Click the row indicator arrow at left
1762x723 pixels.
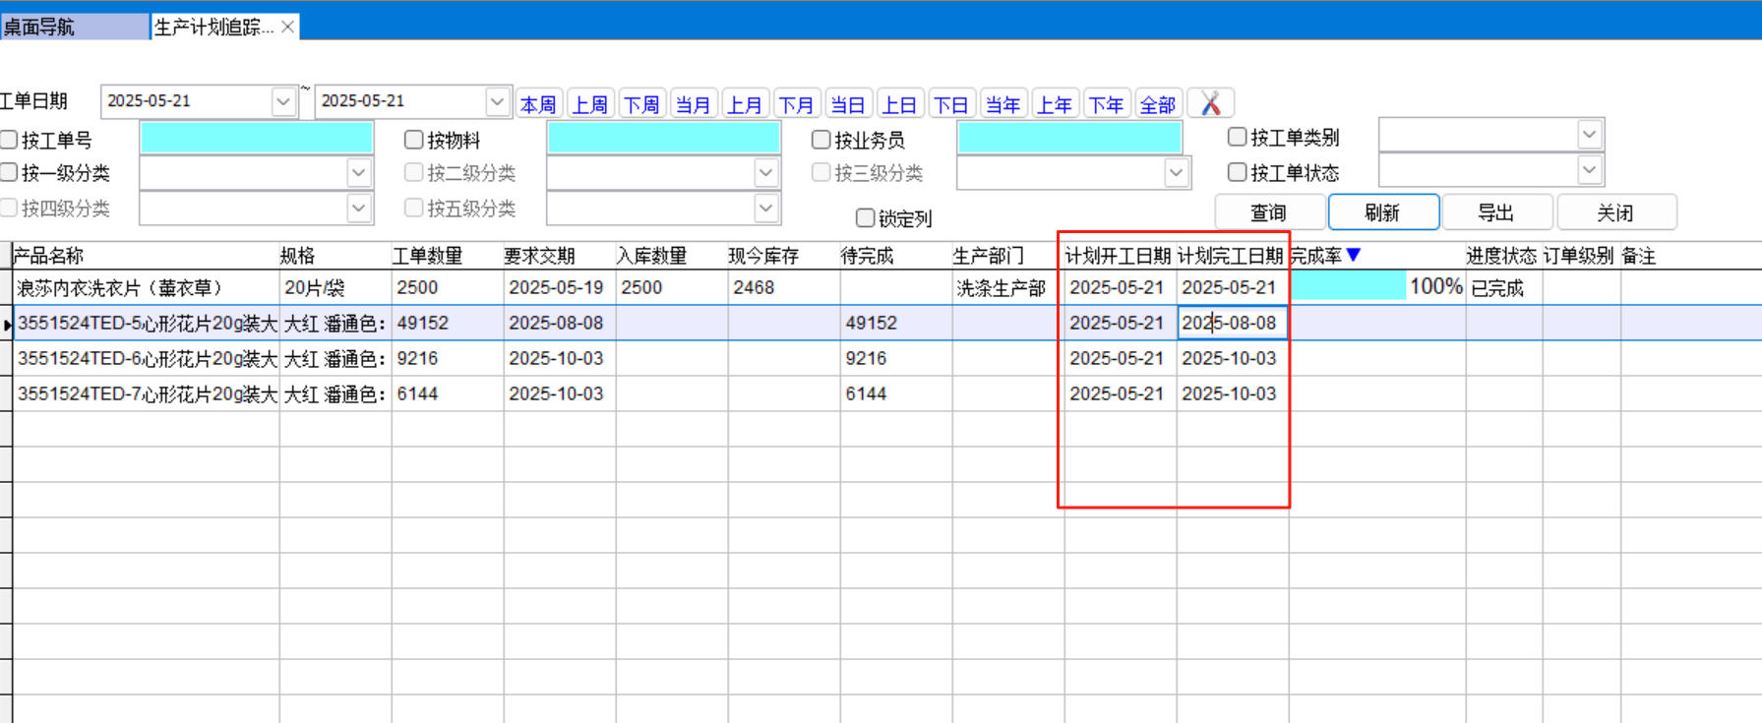(x=7, y=324)
